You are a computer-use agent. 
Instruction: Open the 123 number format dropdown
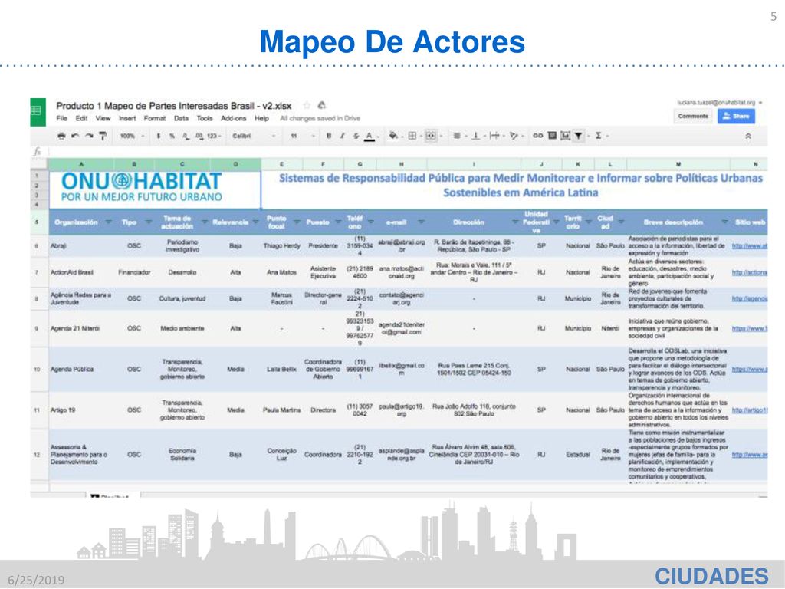pyautogui.click(x=215, y=136)
